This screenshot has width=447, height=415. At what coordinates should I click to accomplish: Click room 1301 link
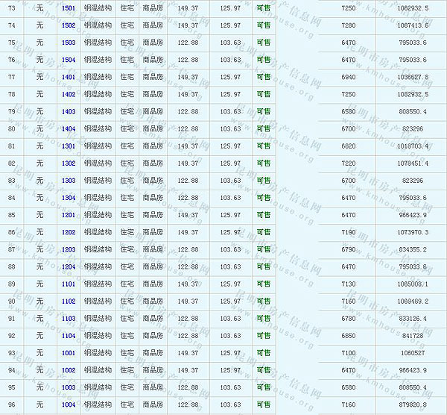69,146
